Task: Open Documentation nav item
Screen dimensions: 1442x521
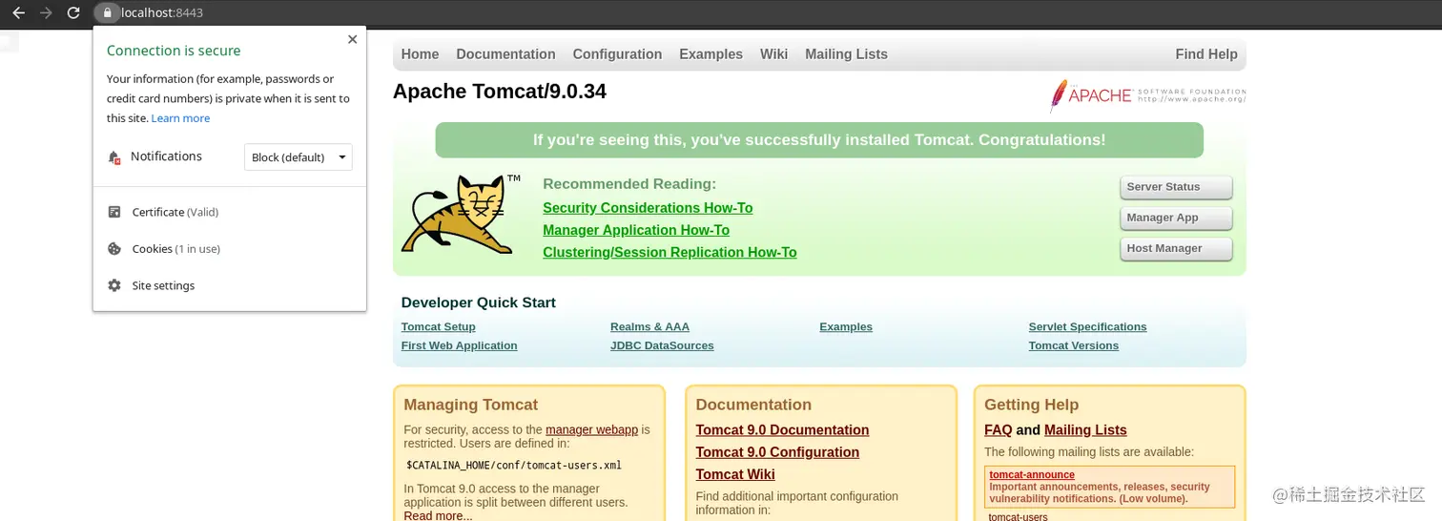Action: click(x=505, y=54)
